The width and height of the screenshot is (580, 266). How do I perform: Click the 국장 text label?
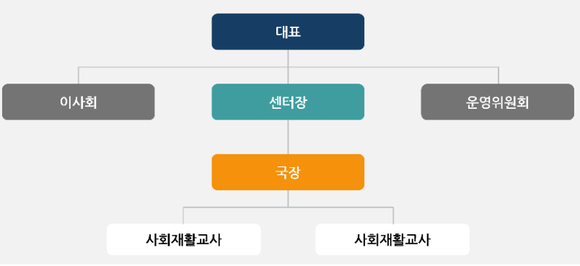(288, 172)
